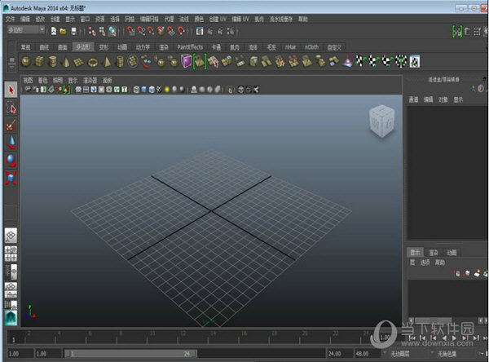489x362 pixels.
Task: Switch to single perspective view layout
Action: [x=11, y=236]
